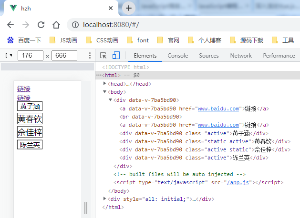The width and height of the screenshot is (300, 218).
Task: Open the 百度一下 bookmark
Action: 24,40
